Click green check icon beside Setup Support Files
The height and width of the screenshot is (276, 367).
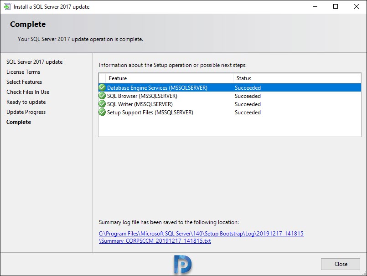click(102, 112)
